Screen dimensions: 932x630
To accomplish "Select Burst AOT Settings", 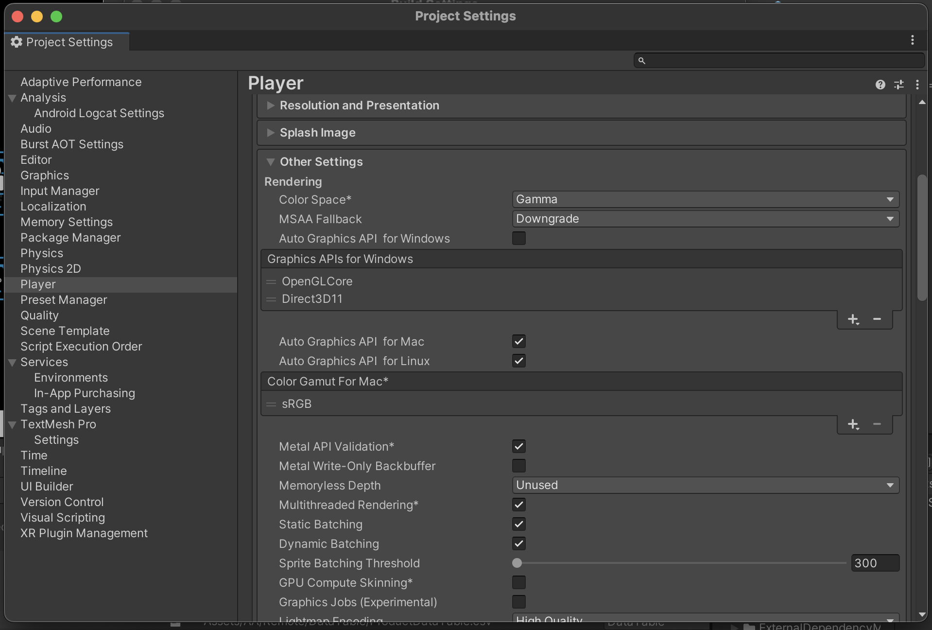I will tap(72, 144).
